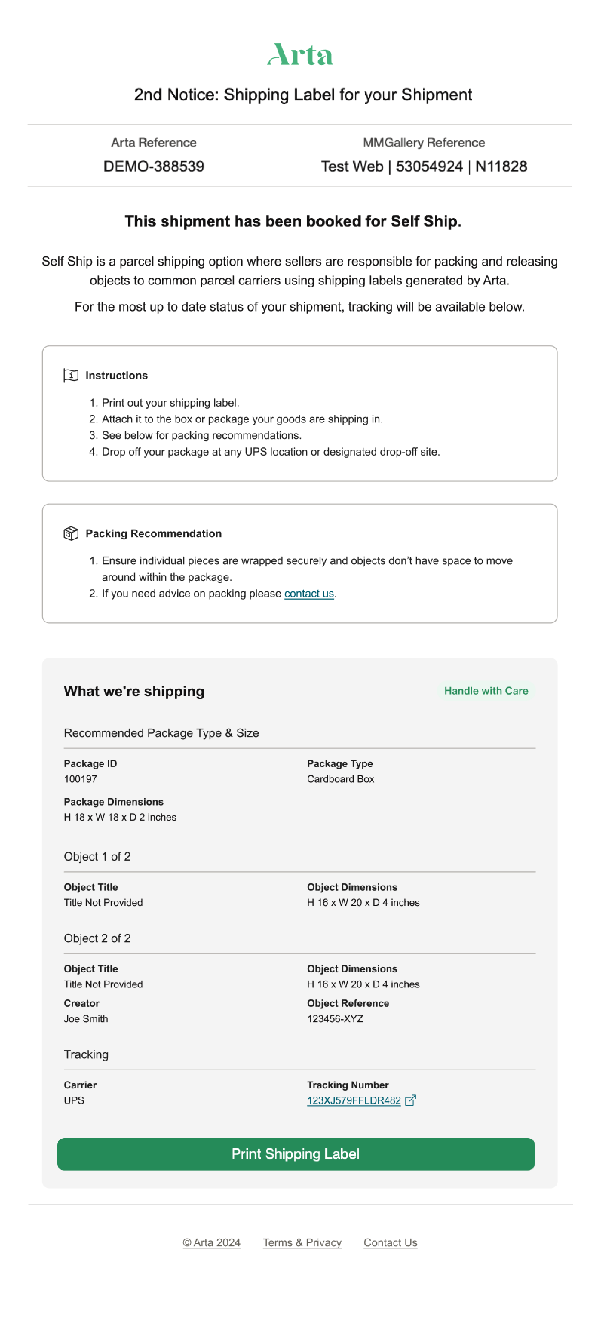The width and height of the screenshot is (601, 1323).
Task: Click the Arta reference DEMO-388539
Action: click(x=154, y=166)
